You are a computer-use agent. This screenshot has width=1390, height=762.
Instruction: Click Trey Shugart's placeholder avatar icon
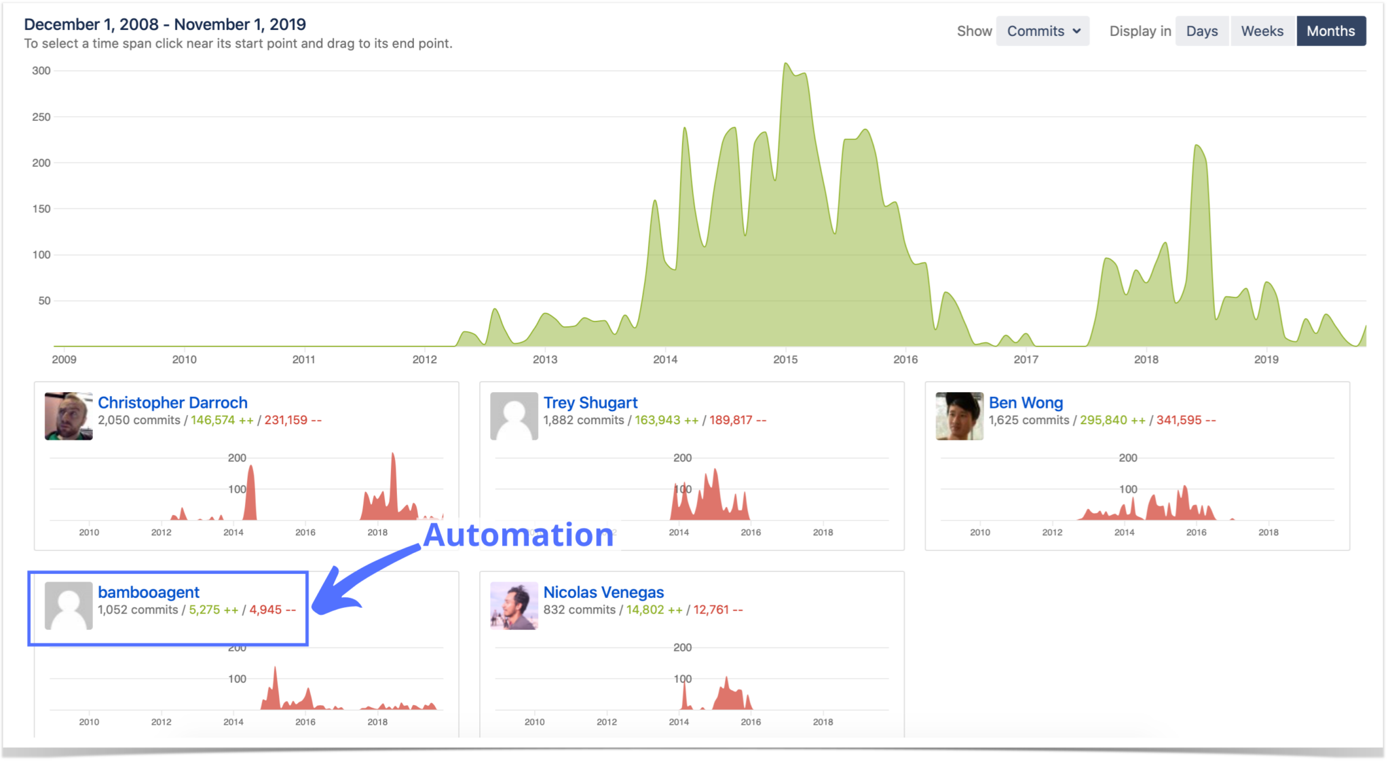pyautogui.click(x=514, y=415)
